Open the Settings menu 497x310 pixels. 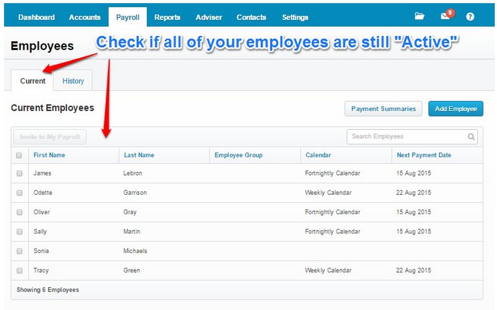[295, 17]
